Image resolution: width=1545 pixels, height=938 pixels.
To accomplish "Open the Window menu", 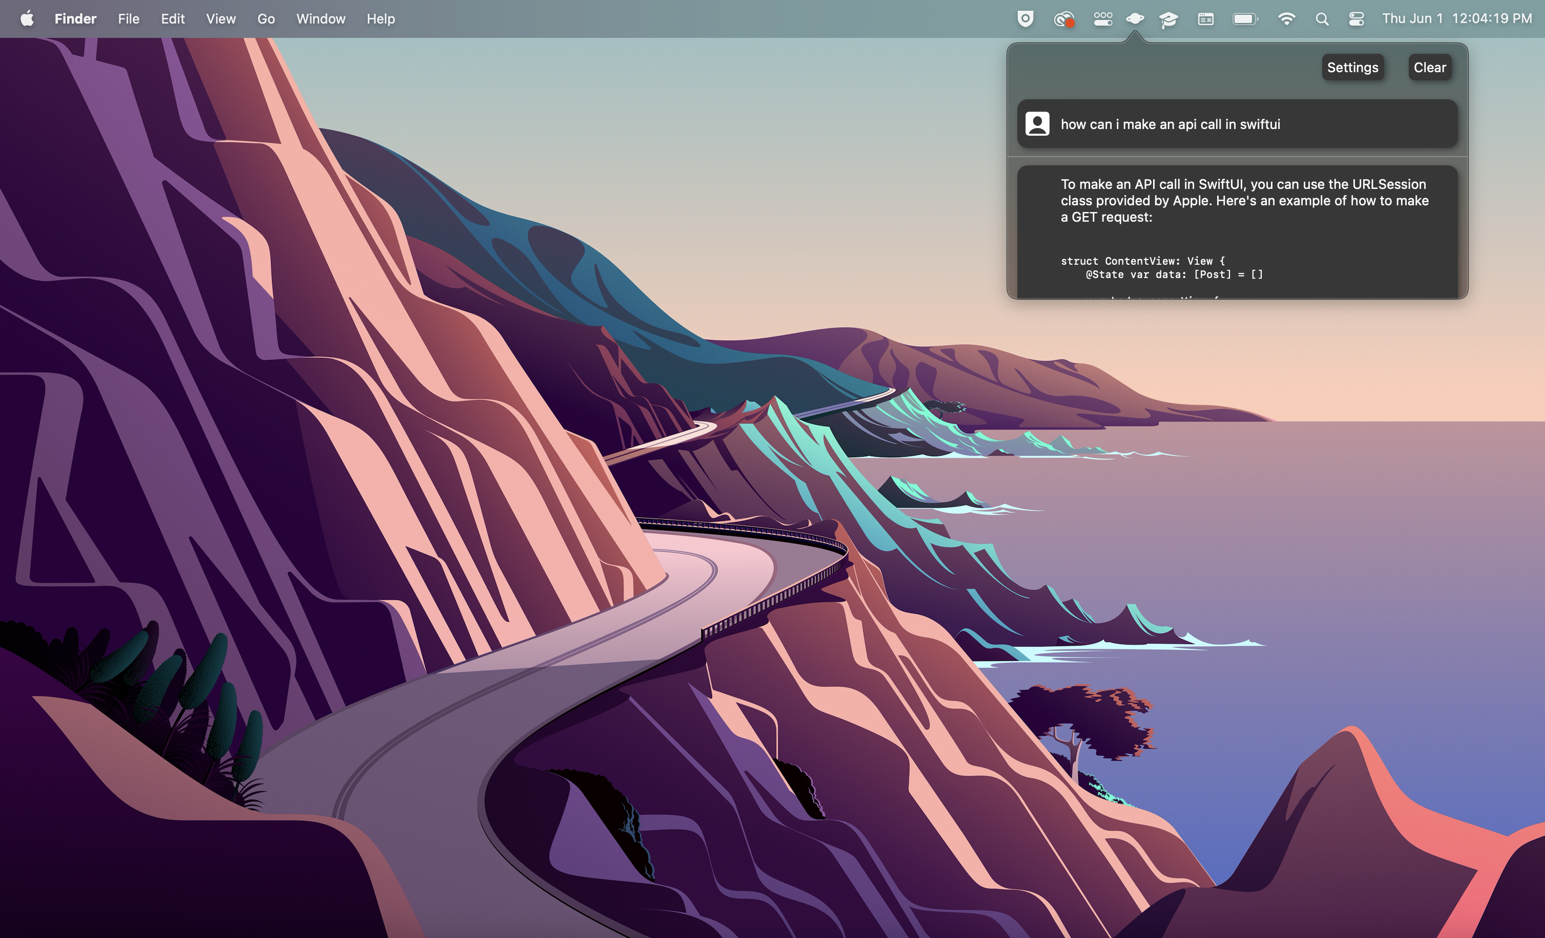I will coord(320,19).
